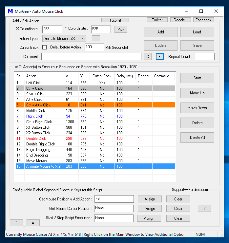Select the Double Right Click row

click(x=95, y=144)
